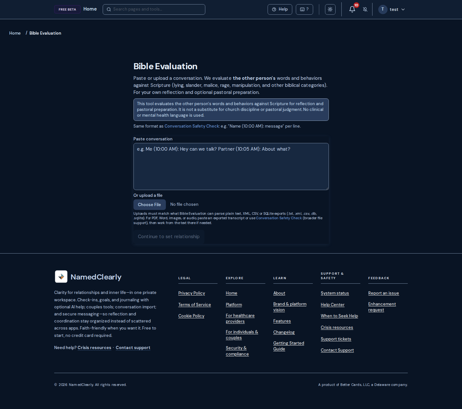The image size is (462, 409).
Task: Open the Help button in header
Action: click(280, 9)
